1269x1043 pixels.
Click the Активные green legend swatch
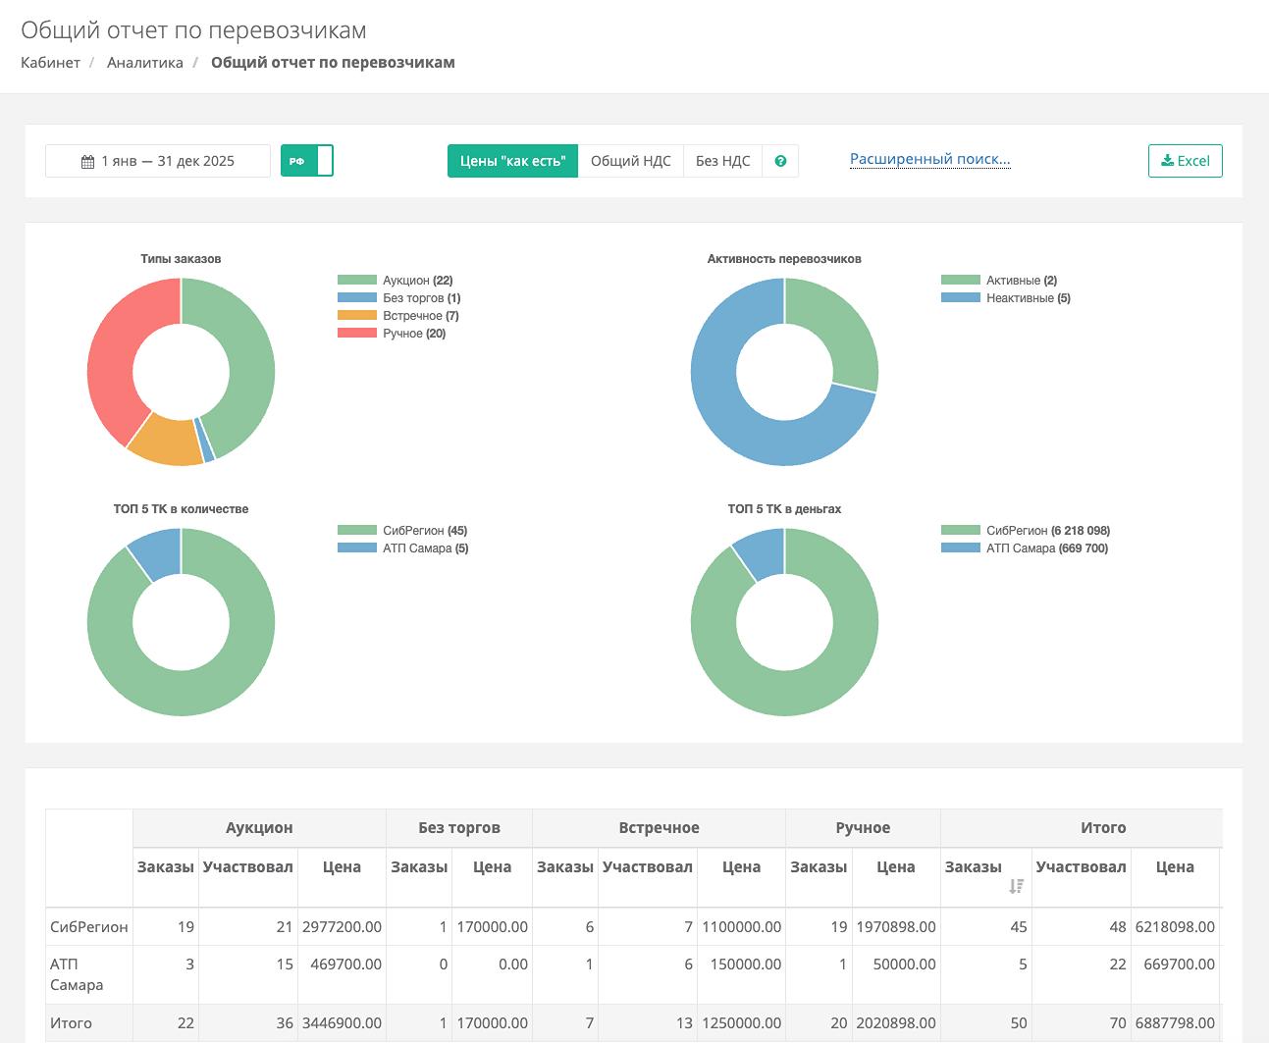point(960,281)
